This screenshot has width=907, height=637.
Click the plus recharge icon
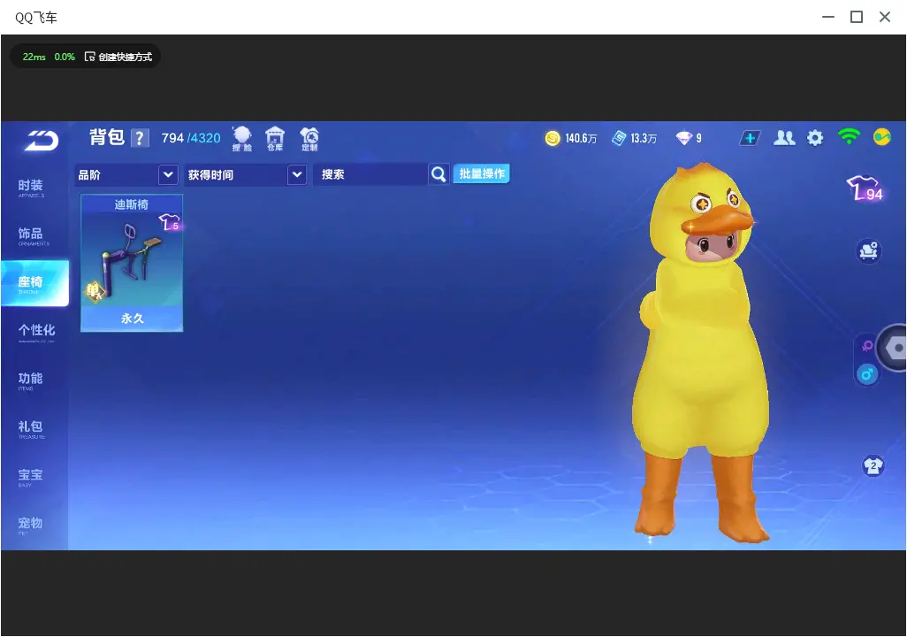coord(750,138)
